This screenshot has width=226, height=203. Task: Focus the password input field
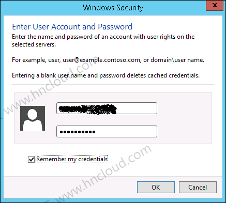(x=107, y=131)
